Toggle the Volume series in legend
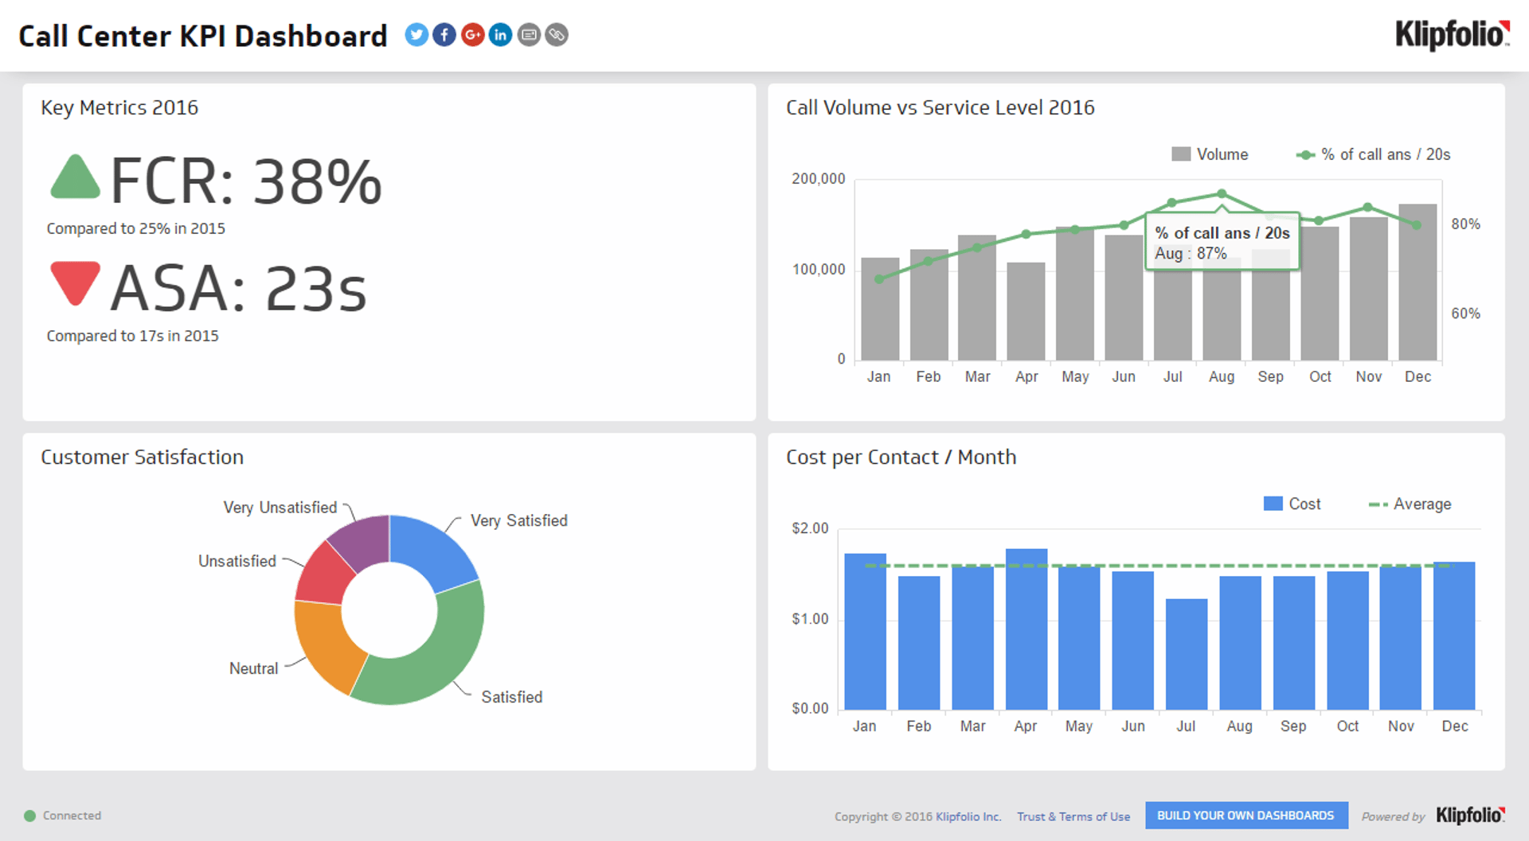1529x841 pixels. [x=1210, y=154]
